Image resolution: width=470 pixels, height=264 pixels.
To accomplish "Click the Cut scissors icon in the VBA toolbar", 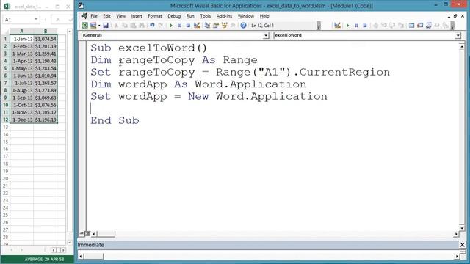I will point(116,26).
